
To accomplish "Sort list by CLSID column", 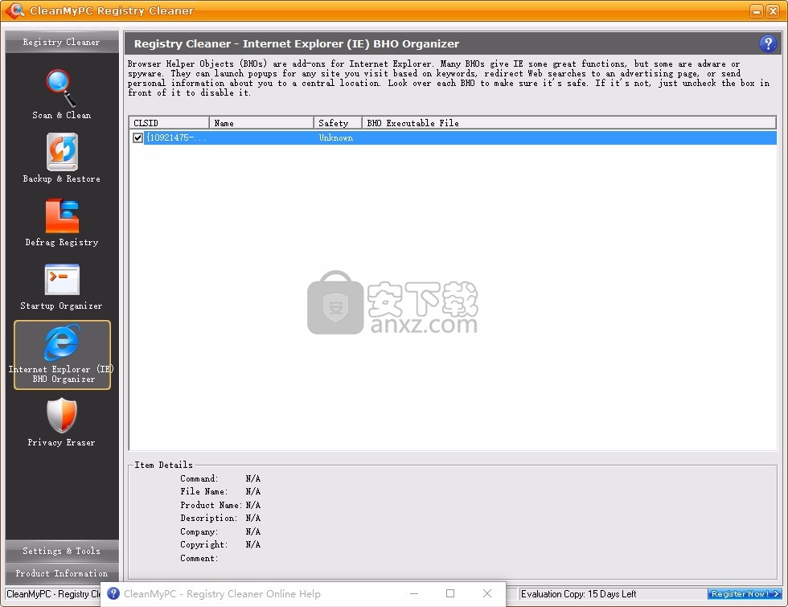I will click(x=169, y=123).
